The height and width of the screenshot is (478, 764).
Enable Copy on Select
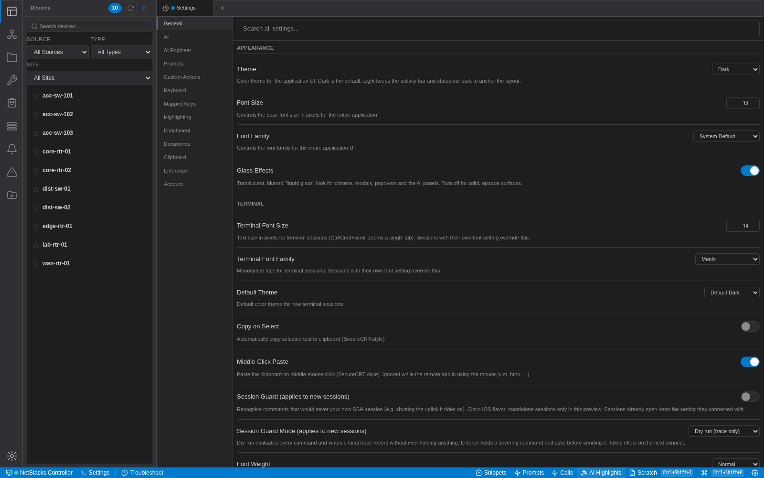(750, 326)
